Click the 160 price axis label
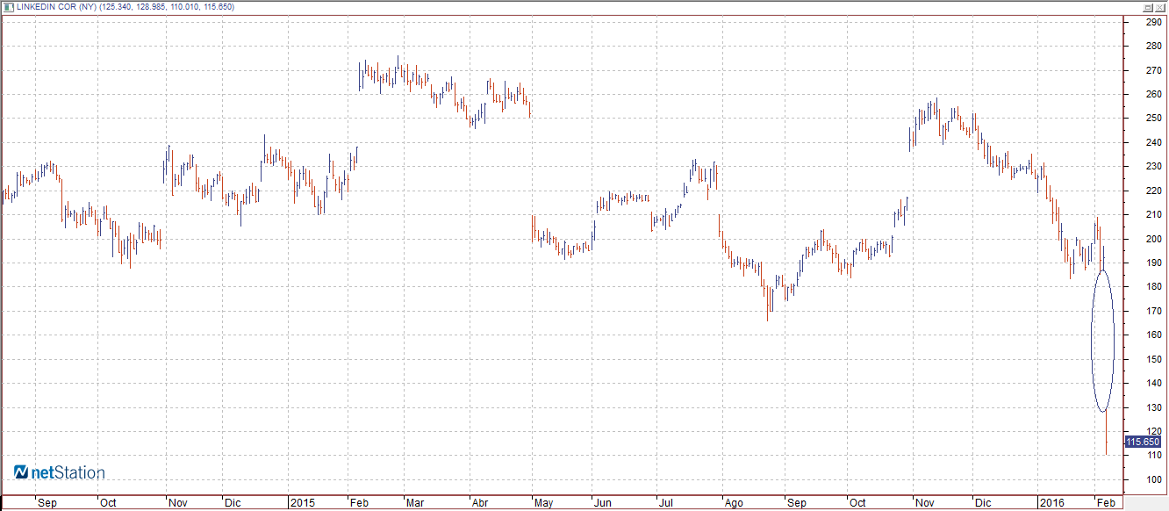This screenshot has height=511, width=1169. pos(1153,335)
